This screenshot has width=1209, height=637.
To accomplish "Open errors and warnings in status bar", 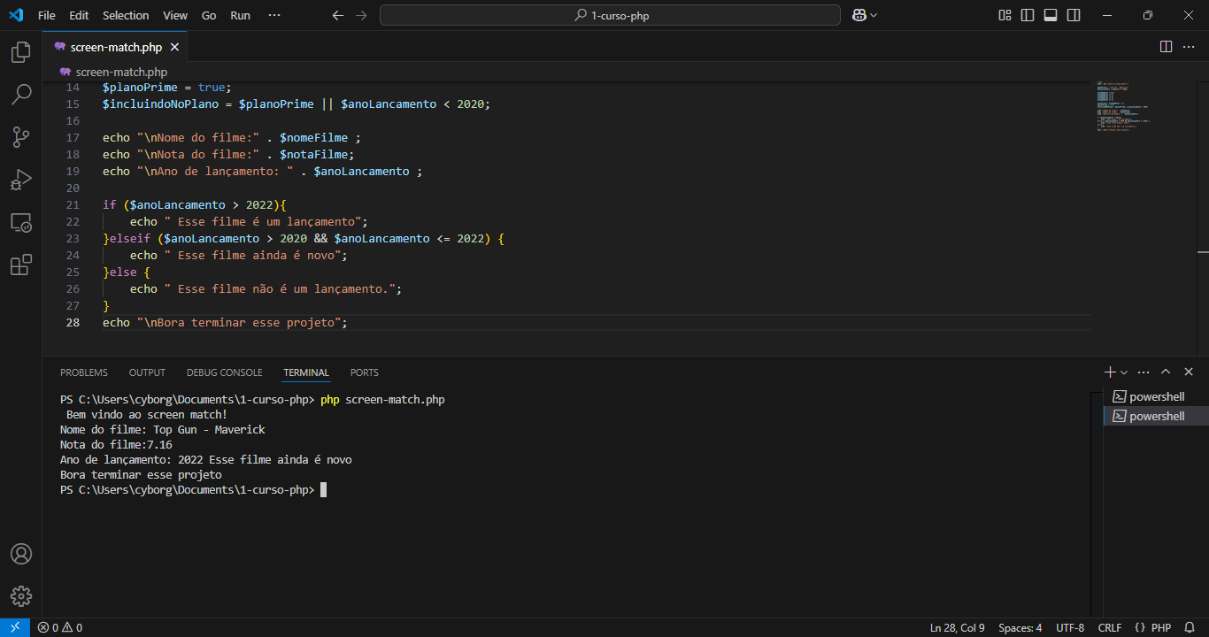I will pyautogui.click(x=60, y=627).
